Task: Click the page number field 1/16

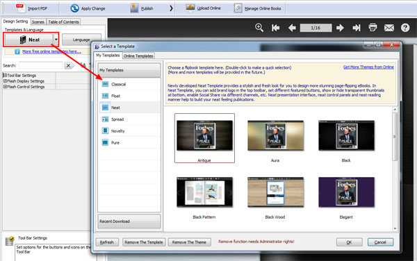Action: (x=316, y=28)
